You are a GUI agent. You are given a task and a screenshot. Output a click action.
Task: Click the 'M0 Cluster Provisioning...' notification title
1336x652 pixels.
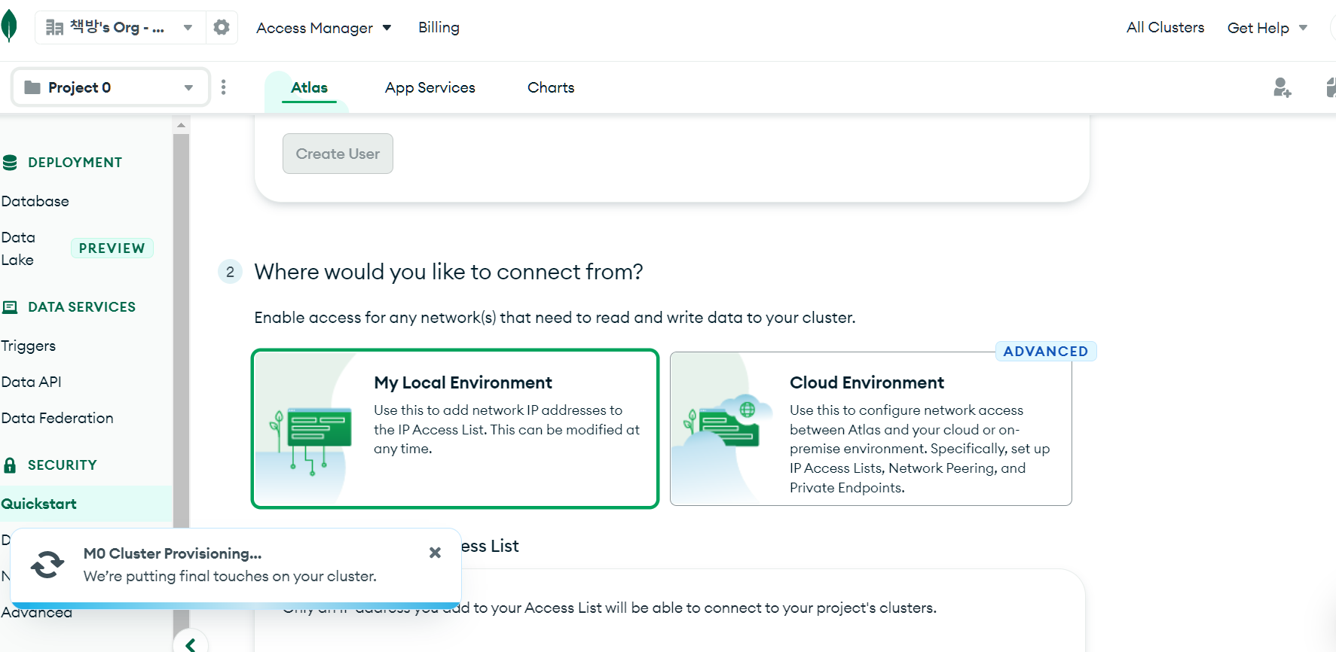(173, 553)
